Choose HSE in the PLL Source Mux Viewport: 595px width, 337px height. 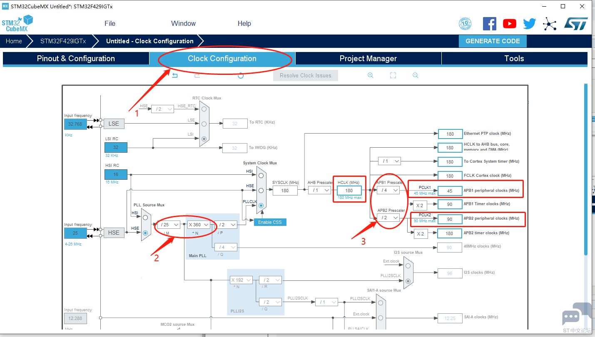(145, 233)
